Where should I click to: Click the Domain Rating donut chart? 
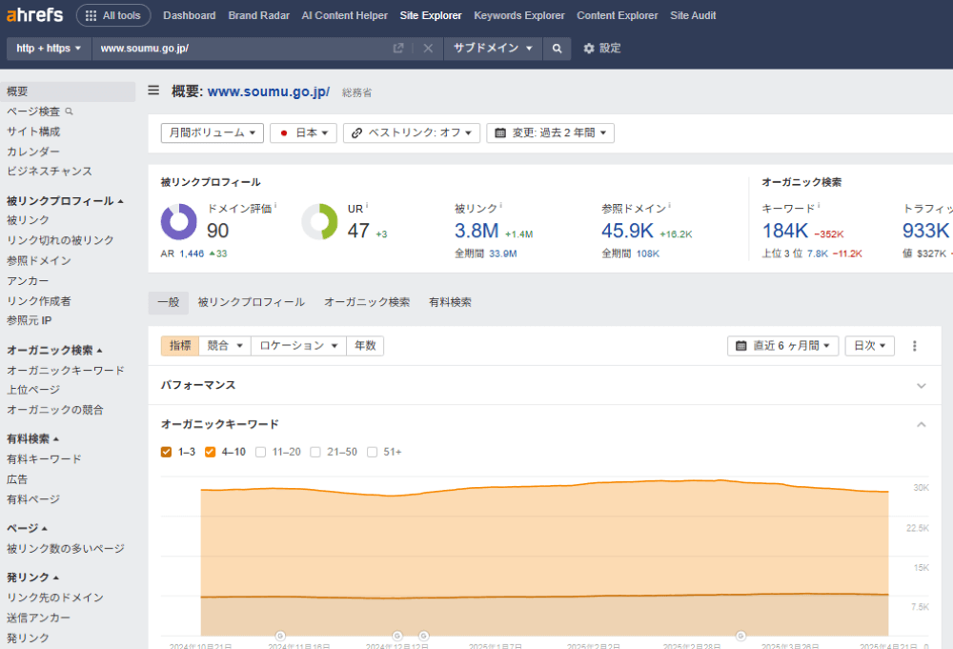(x=179, y=222)
